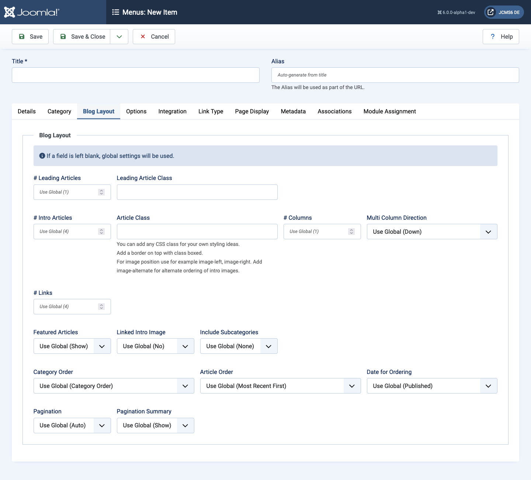The image size is (531, 480).
Task: Click the 'The Alias will be used as part of the URL.' hint
Action: [x=318, y=87]
